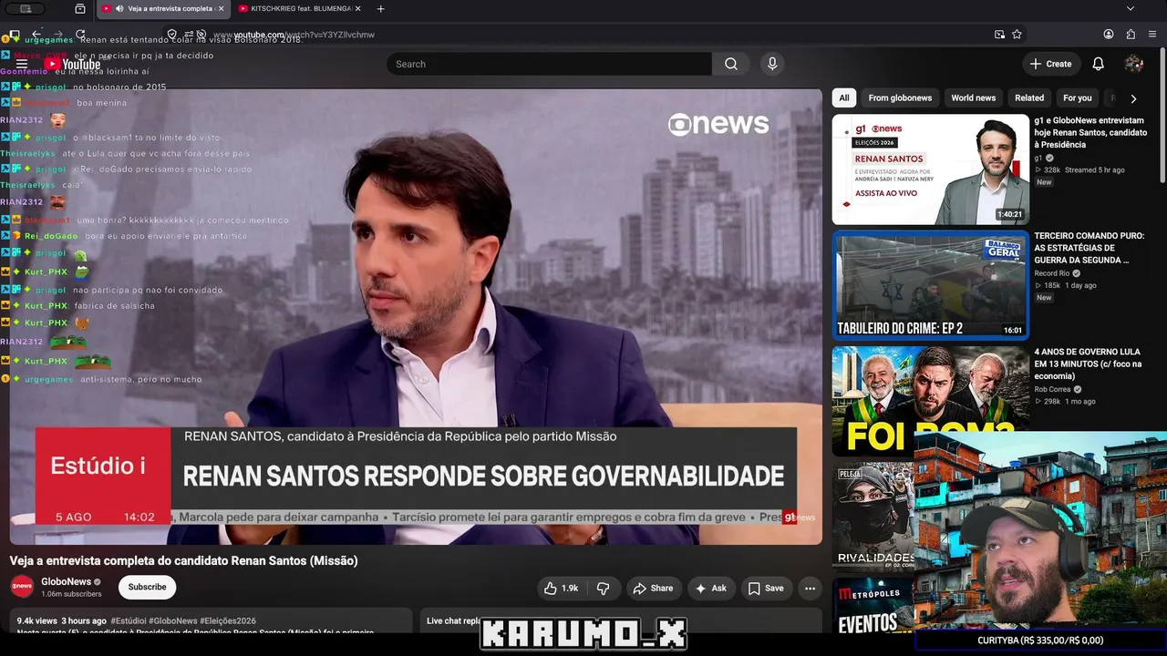Open the YouTube account avatar menu
Screen dimensions: 1167x656
click(1134, 64)
